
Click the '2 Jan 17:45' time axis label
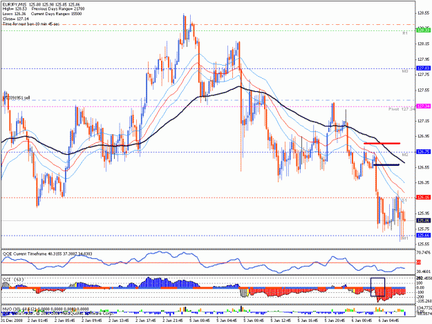pyautogui.click(x=146, y=321)
